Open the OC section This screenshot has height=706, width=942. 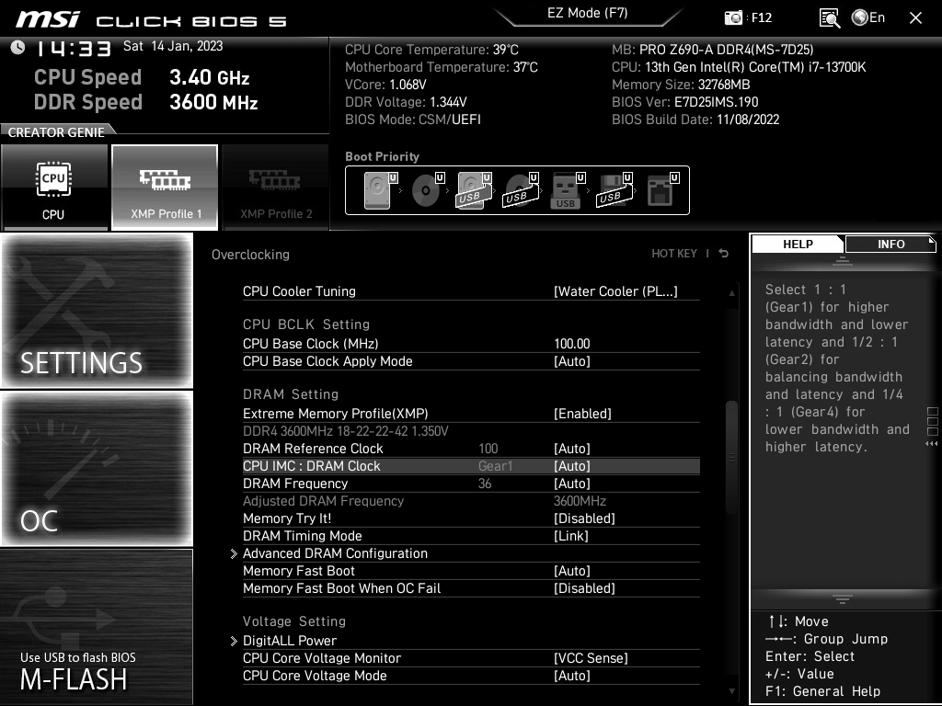point(97,468)
